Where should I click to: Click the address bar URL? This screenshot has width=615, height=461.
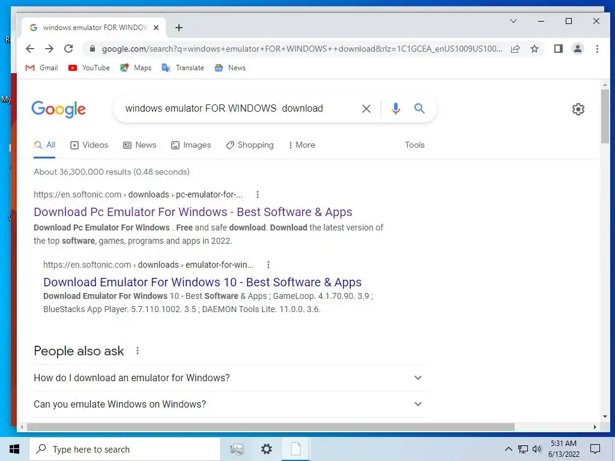coord(302,49)
